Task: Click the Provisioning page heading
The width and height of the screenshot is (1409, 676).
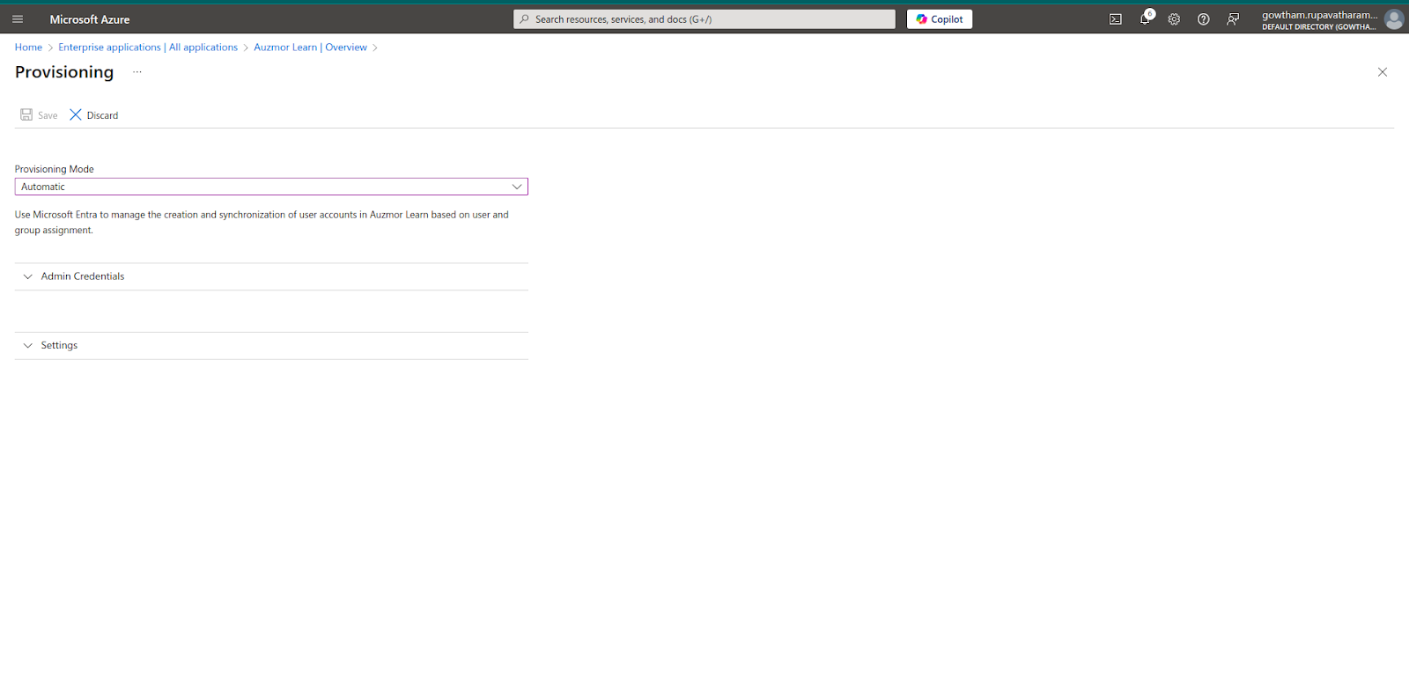Action: [x=64, y=72]
